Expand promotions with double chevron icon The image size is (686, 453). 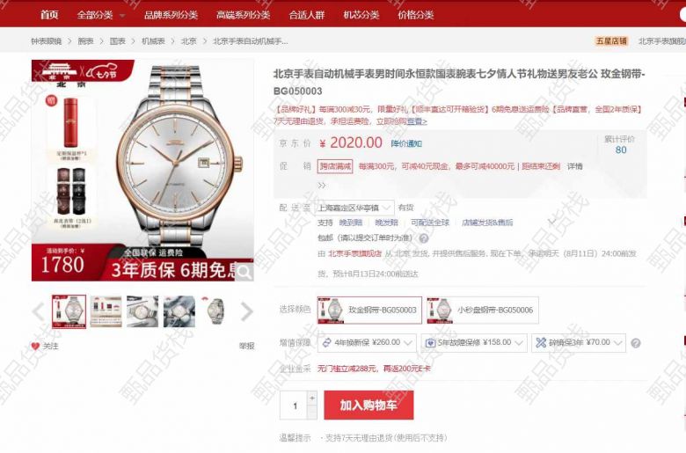tap(322, 186)
